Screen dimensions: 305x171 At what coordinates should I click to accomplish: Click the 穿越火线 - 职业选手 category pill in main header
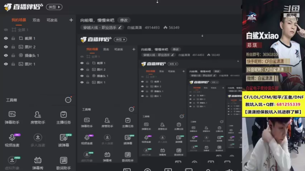102,27
